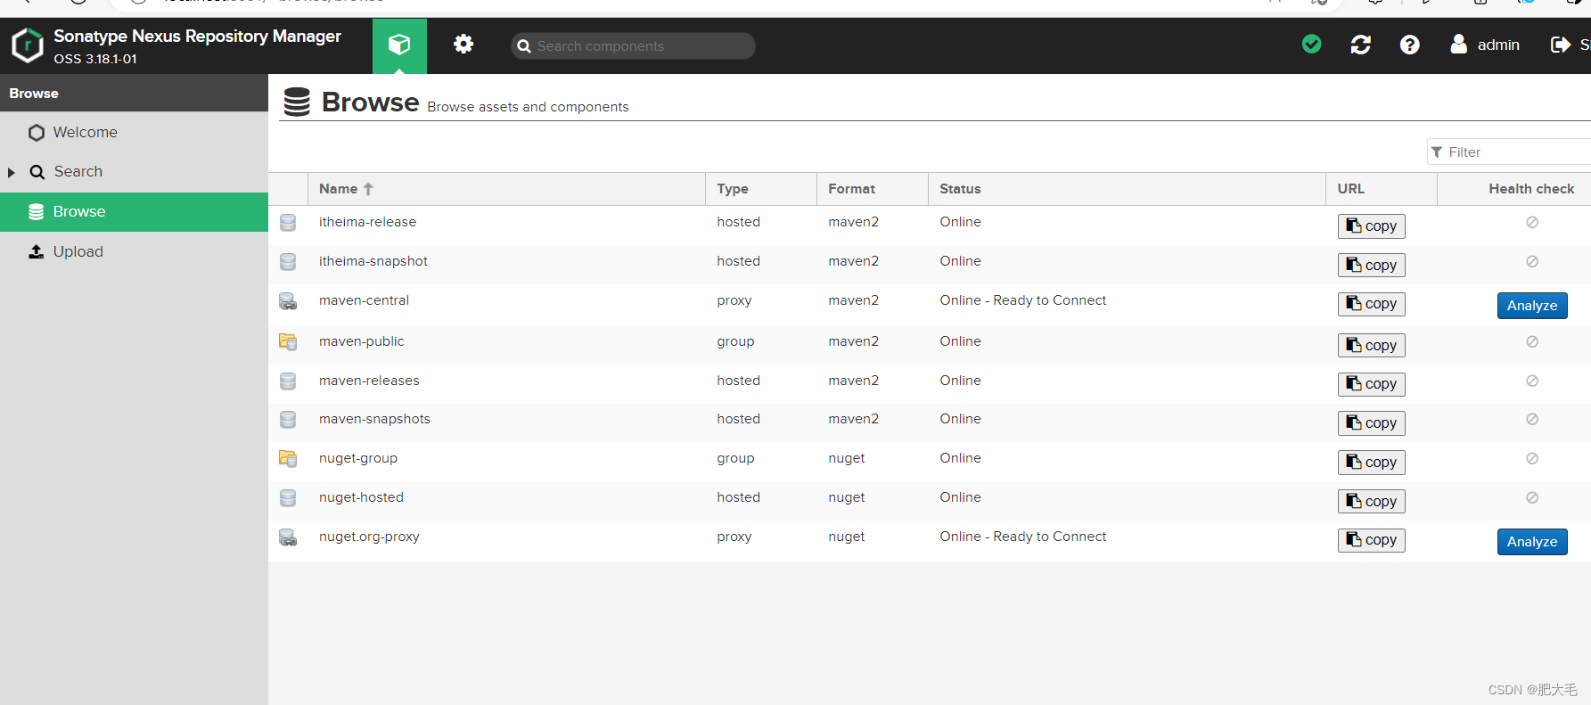This screenshot has height=705, width=1591.
Task: Click the Nexus hexagon logo
Action: pos(28,45)
